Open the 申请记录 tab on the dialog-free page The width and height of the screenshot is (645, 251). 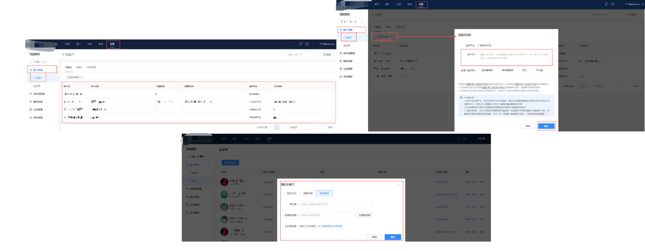pos(91,67)
